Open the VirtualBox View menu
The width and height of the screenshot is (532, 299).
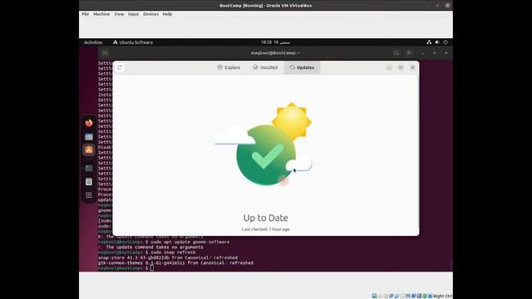point(119,14)
